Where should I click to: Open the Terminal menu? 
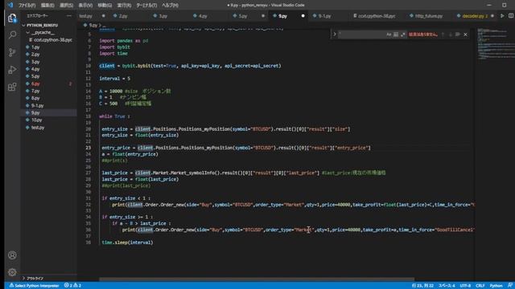[x=146, y=6]
